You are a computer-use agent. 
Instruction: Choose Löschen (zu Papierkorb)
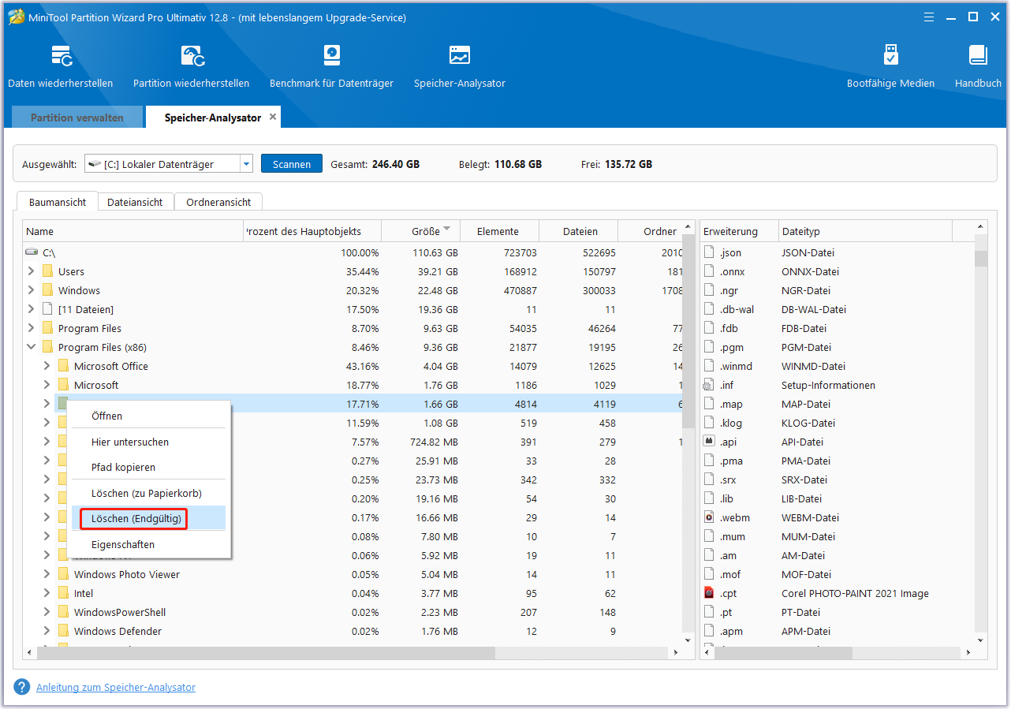point(148,493)
